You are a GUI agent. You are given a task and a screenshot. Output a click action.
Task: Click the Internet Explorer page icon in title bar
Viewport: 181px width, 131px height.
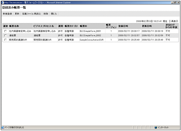(2, 2)
